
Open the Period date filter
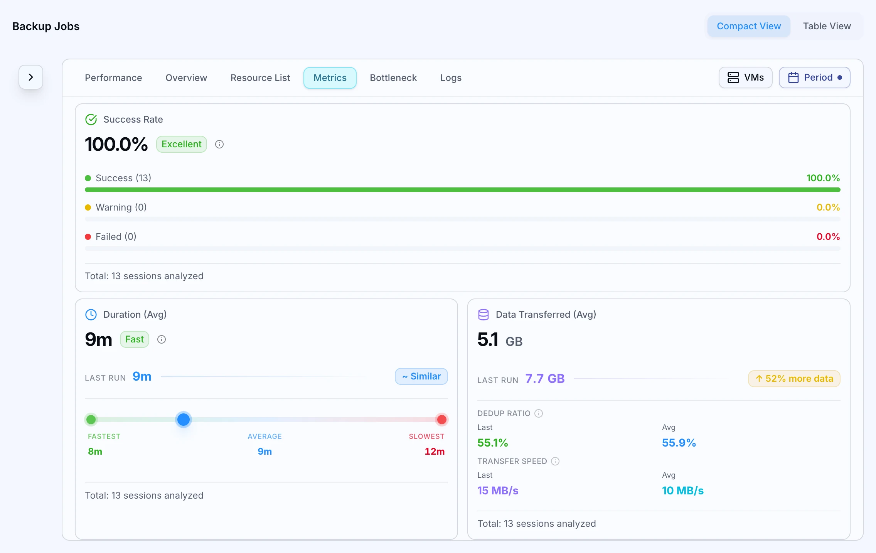tap(814, 78)
